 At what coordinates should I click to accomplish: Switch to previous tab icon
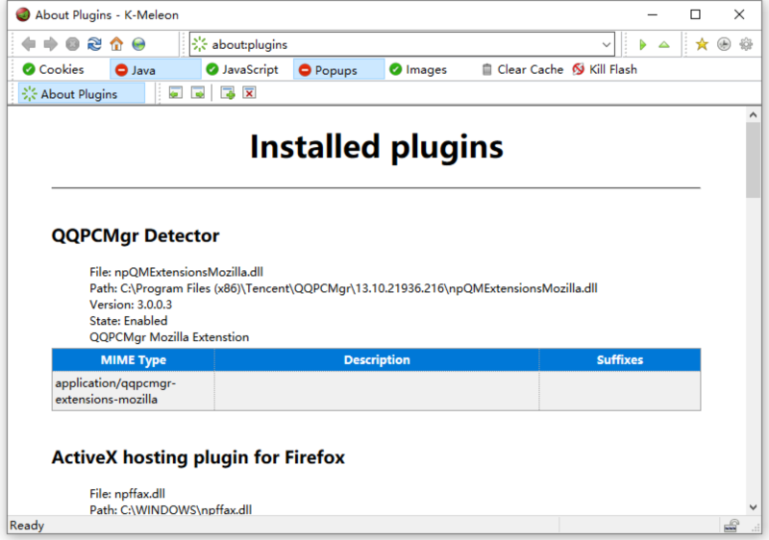(176, 92)
